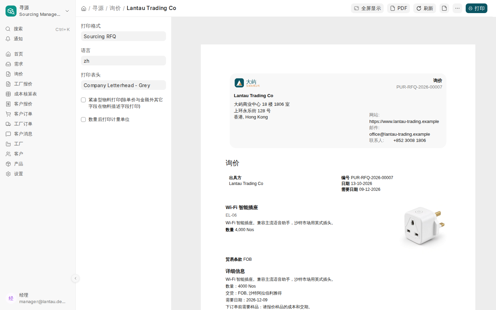Screen dimensions: 496x310
Task: Open the 工厂订单 truck icon
Action: tap(8, 124)
